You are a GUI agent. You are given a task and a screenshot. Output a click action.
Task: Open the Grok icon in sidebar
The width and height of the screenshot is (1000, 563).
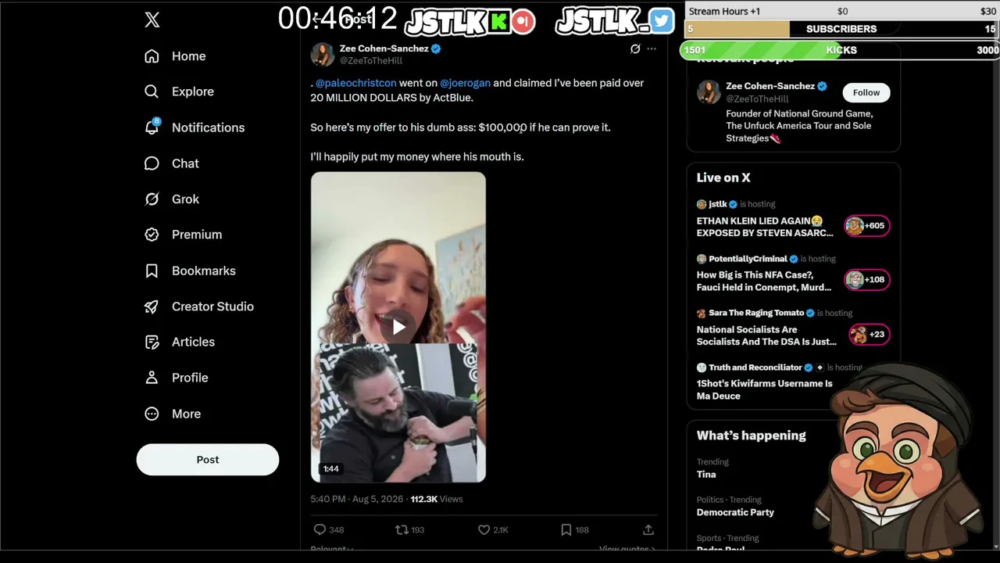152,199
